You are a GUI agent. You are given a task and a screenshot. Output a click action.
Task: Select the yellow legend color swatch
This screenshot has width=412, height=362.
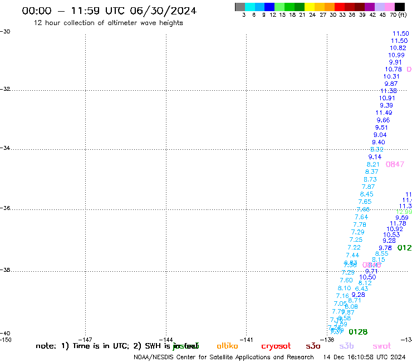[310, 7]
